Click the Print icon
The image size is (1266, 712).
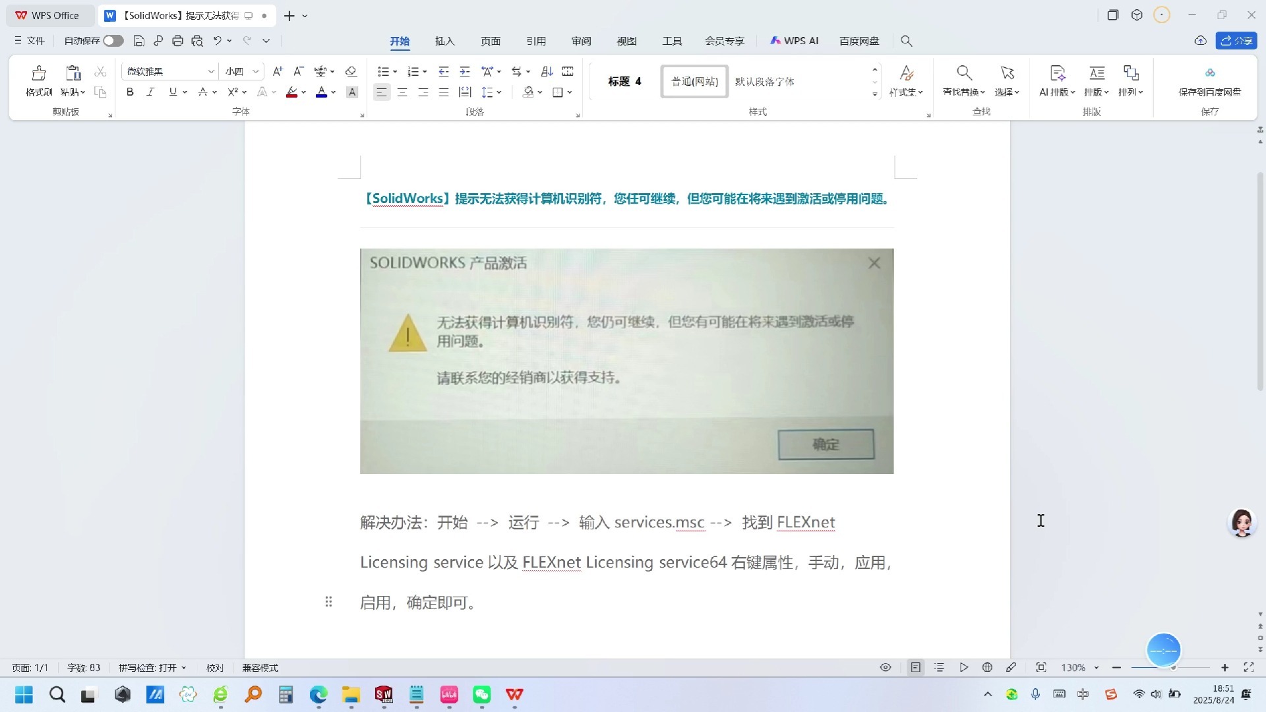tap(177, 41)
